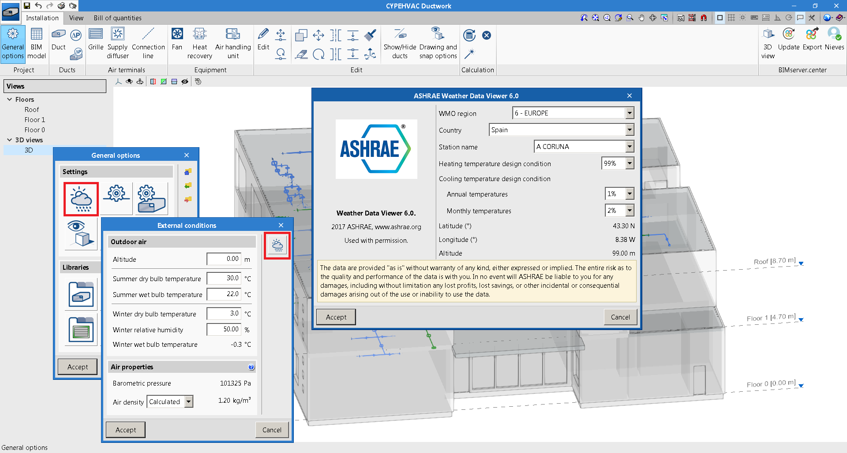The width and height of the screenshot is (847, 453).
Task: Toggle the eye visibility icon in view toolbar
Action: point(185,82)
